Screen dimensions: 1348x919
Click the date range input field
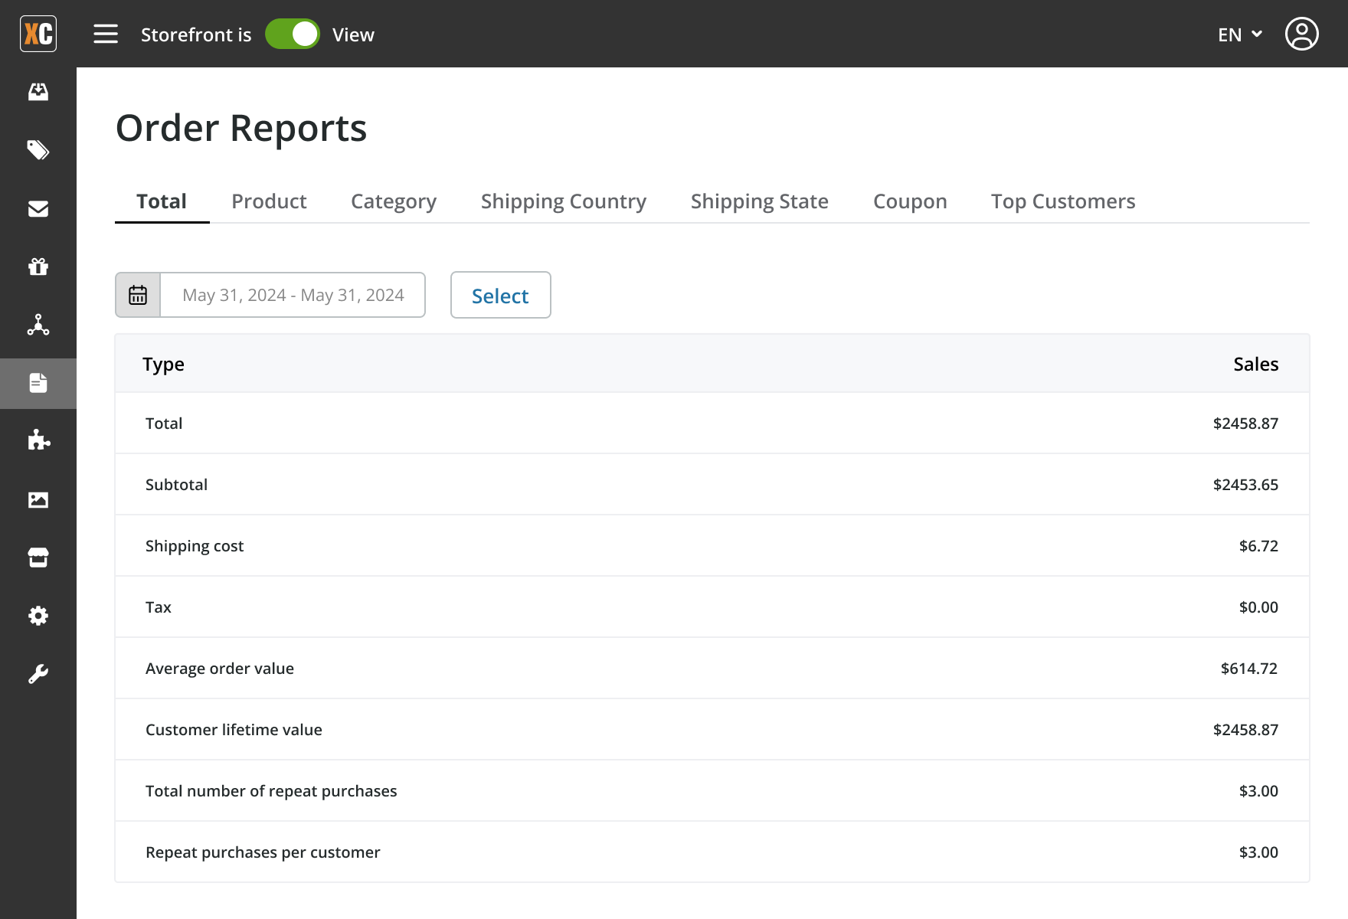pyautogui.click(x=293, y=295)
